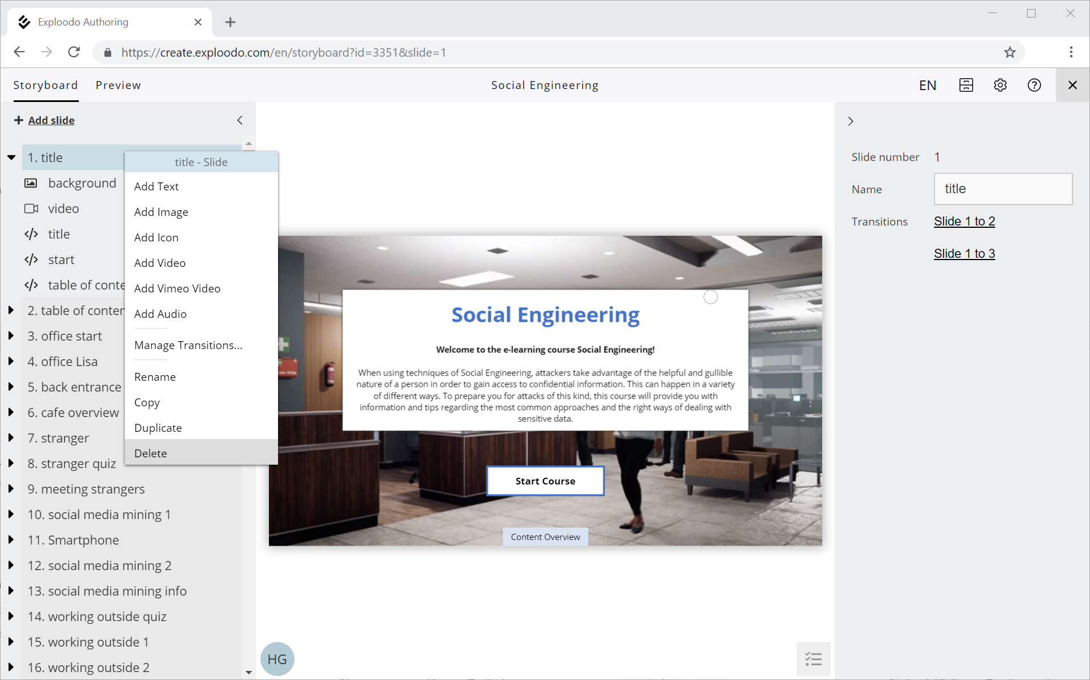1090x680 pixels.
Task: Collapse the right properties panel chevron
Action: coord(851,121)
